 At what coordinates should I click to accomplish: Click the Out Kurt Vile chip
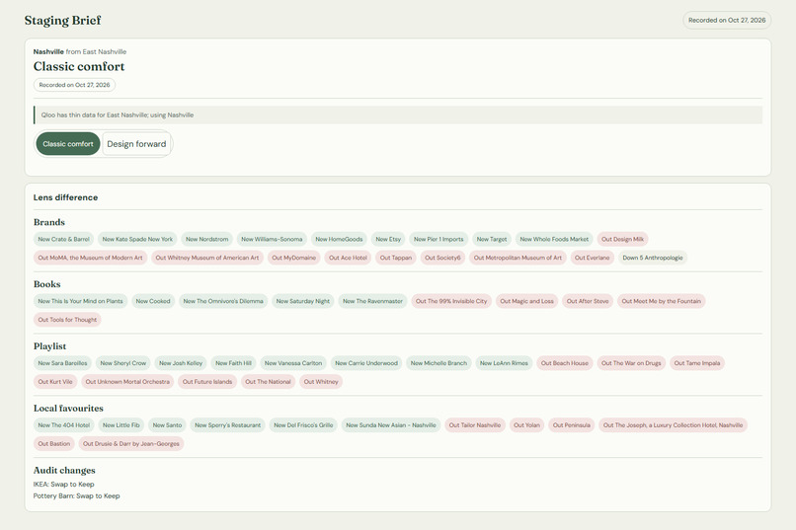(55, 382)
